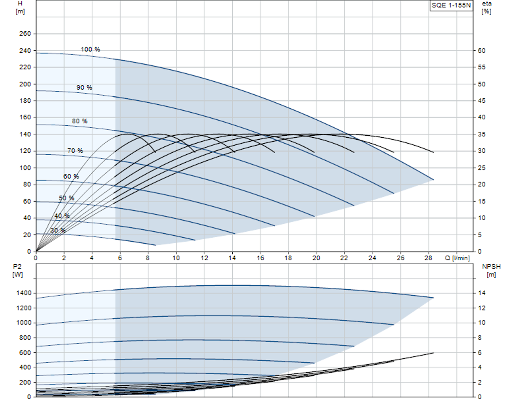Click the 160 value on H axis
The width and height of the screenshot is (510, 402).
pyautogui.click(x=25, y=117)
